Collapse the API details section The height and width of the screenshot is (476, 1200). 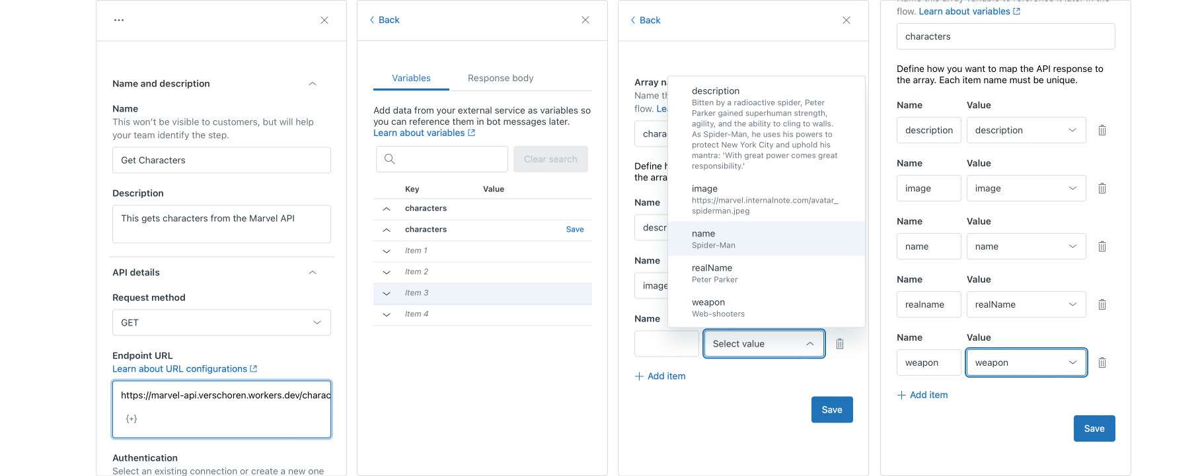tap(313, 273)
